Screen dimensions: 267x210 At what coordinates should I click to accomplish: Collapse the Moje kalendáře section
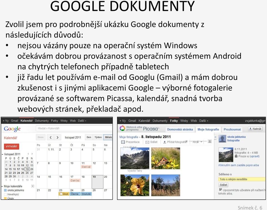click(x=3, y=186)
